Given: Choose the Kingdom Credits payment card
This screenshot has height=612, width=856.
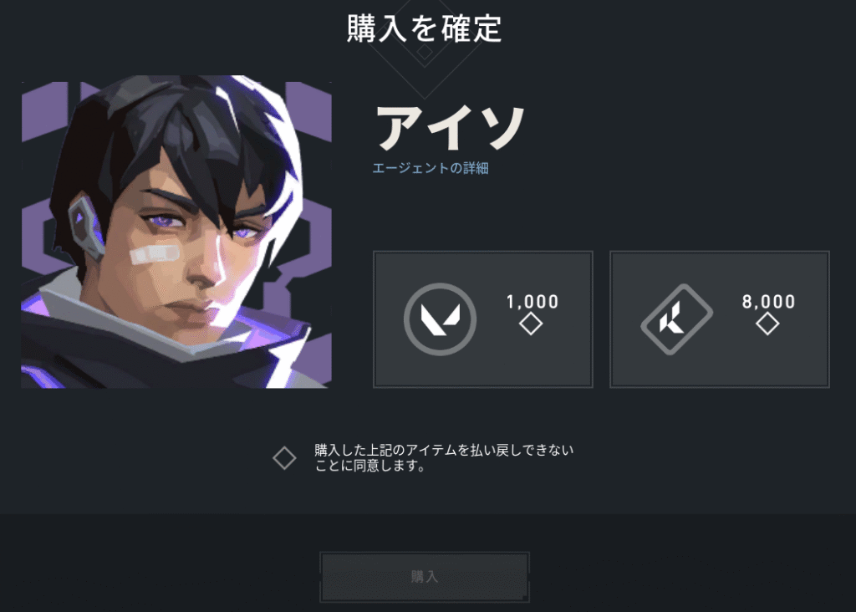Looking at the screenshot, I should (720, 319).
